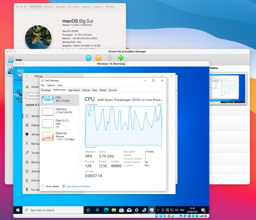This screenshot has width=256, height=220.
Task: Click the Type here to search box
Action: (53, 210)
